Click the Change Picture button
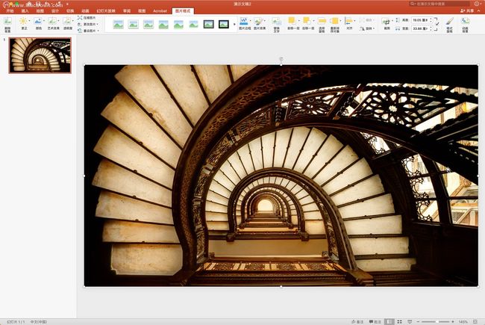The width and height of the screenshot is (485, 325). pos(88,24)
